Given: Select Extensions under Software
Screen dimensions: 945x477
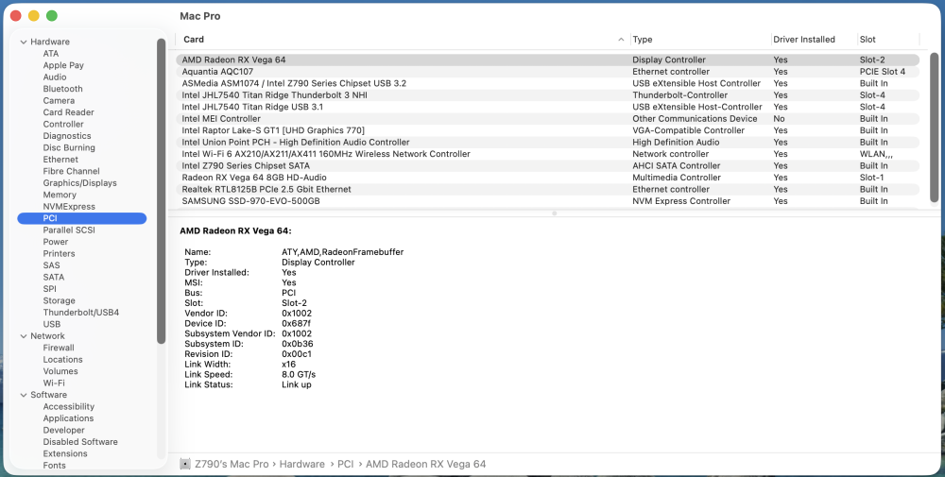Looking at the screenshot, I should point(65,453).
